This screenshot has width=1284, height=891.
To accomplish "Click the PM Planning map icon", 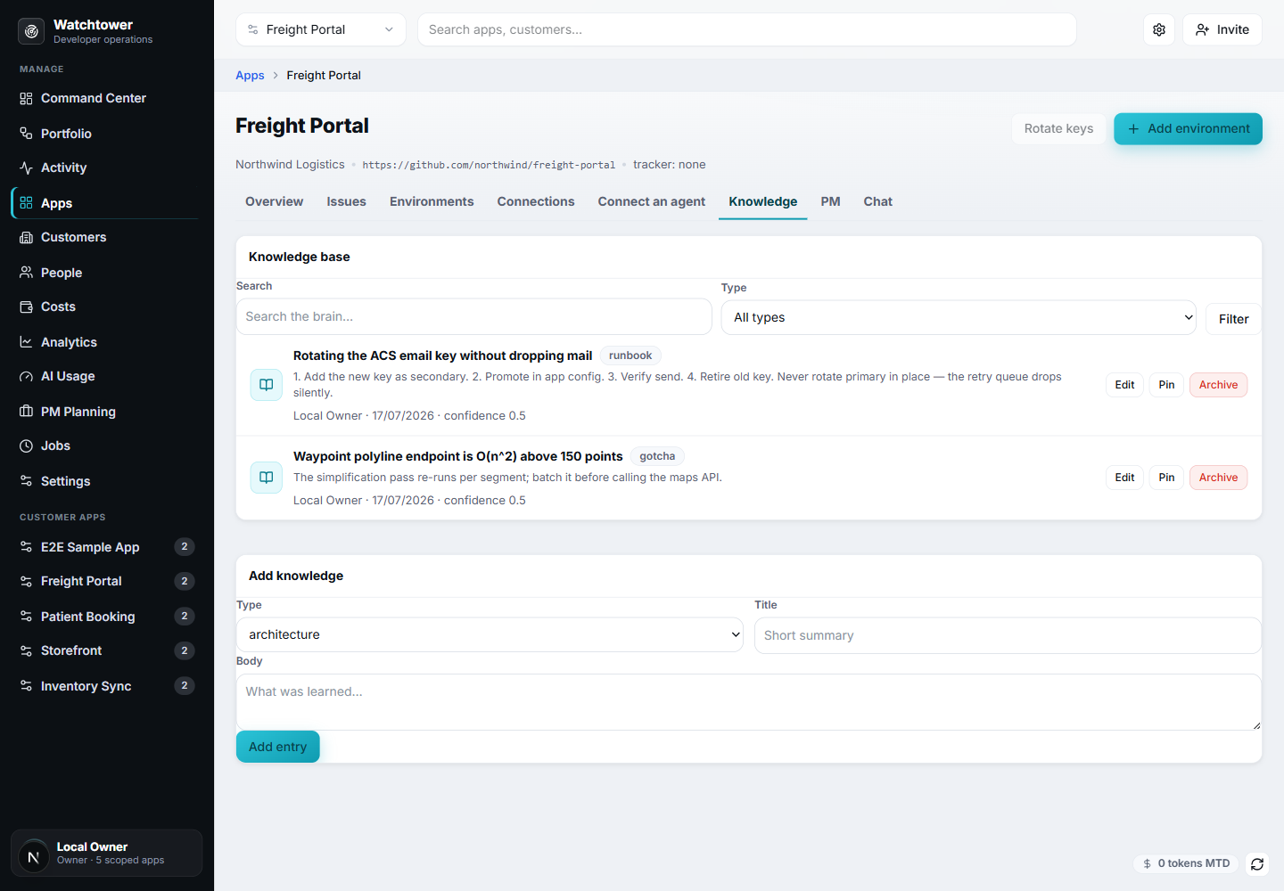I will (x=26, y=412).
